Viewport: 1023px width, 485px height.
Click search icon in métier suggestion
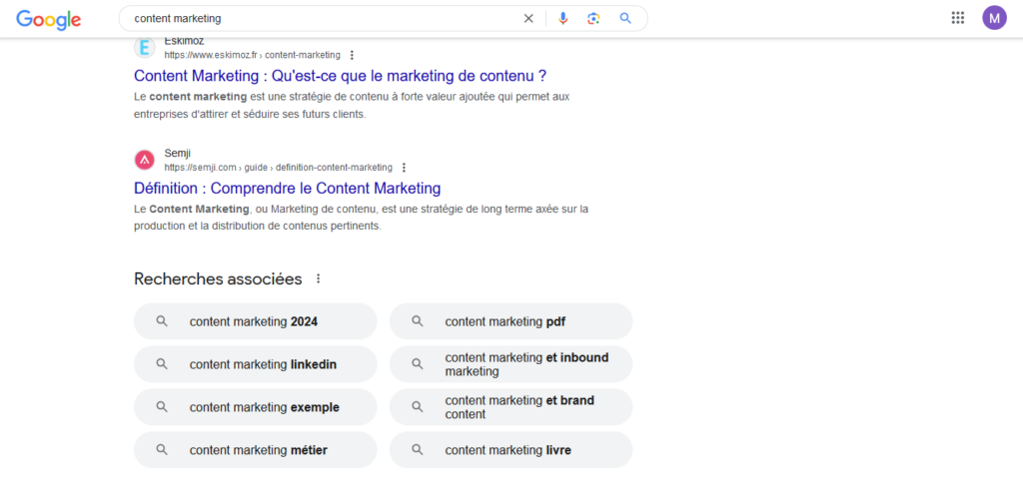(x=162, y=450)
